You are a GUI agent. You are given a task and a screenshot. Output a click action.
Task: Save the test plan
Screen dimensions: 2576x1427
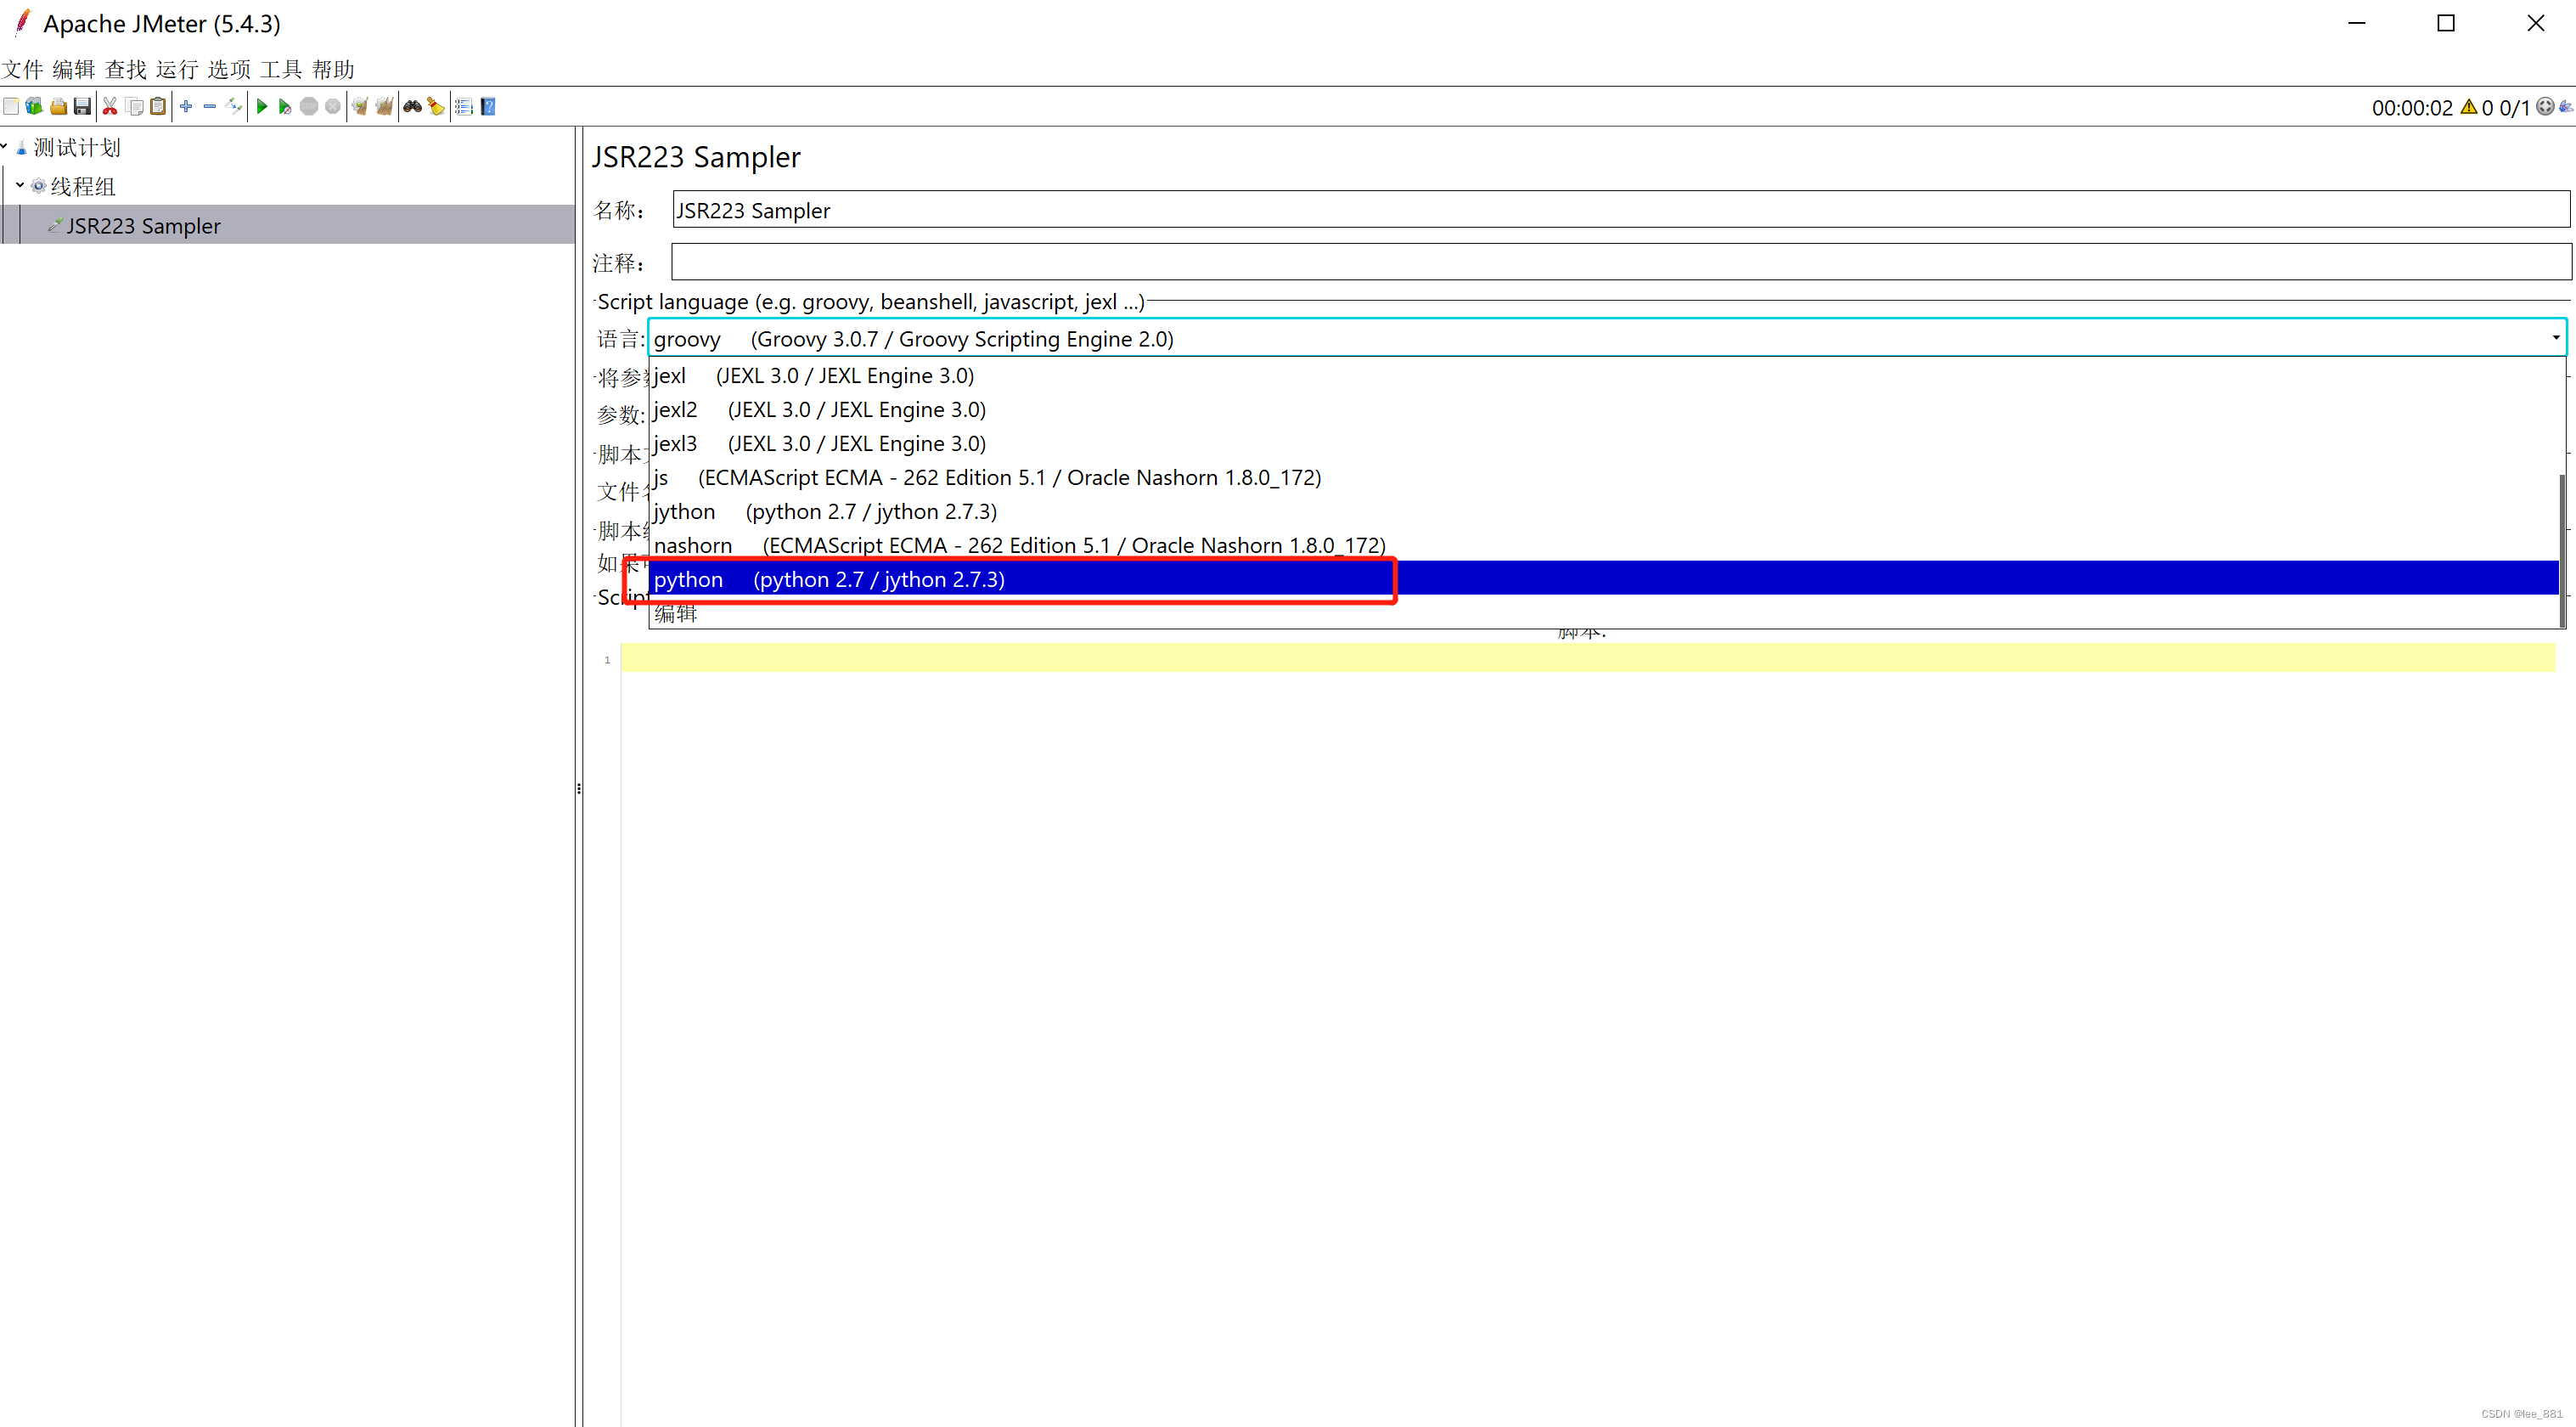tap(82, 106)
